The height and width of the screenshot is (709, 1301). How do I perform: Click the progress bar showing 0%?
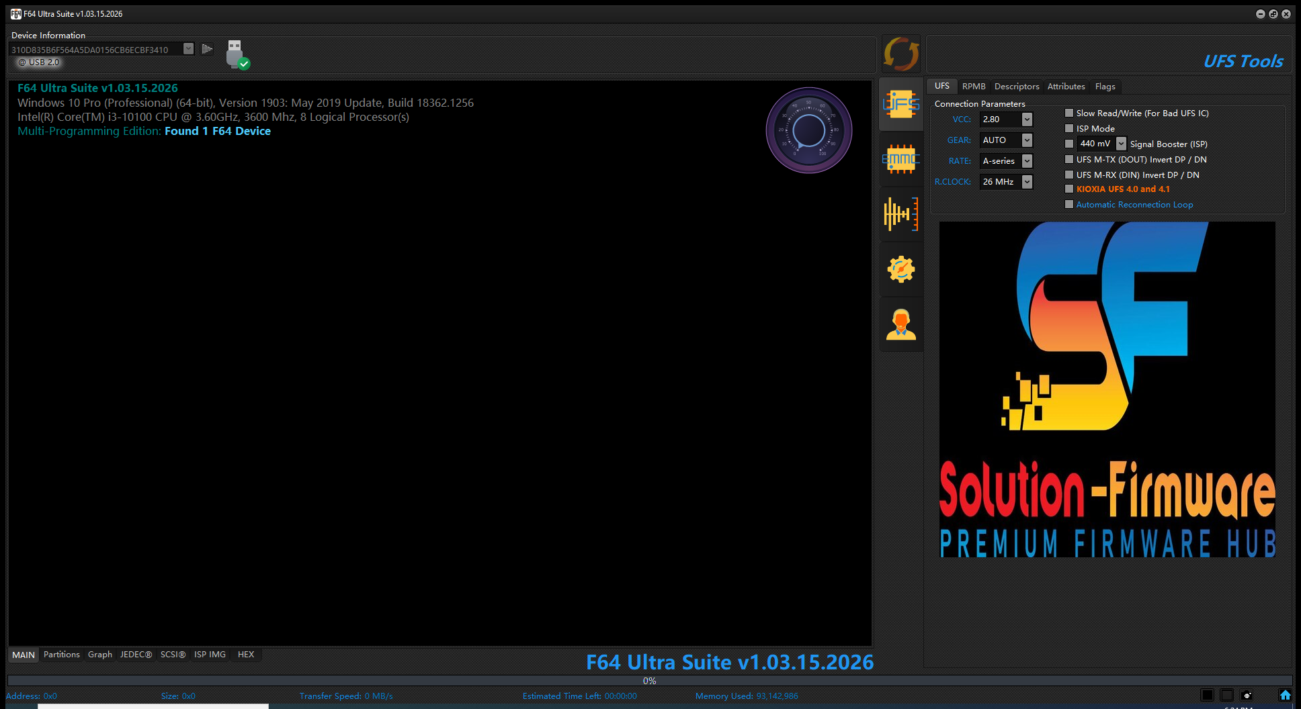tap(649, 681)
